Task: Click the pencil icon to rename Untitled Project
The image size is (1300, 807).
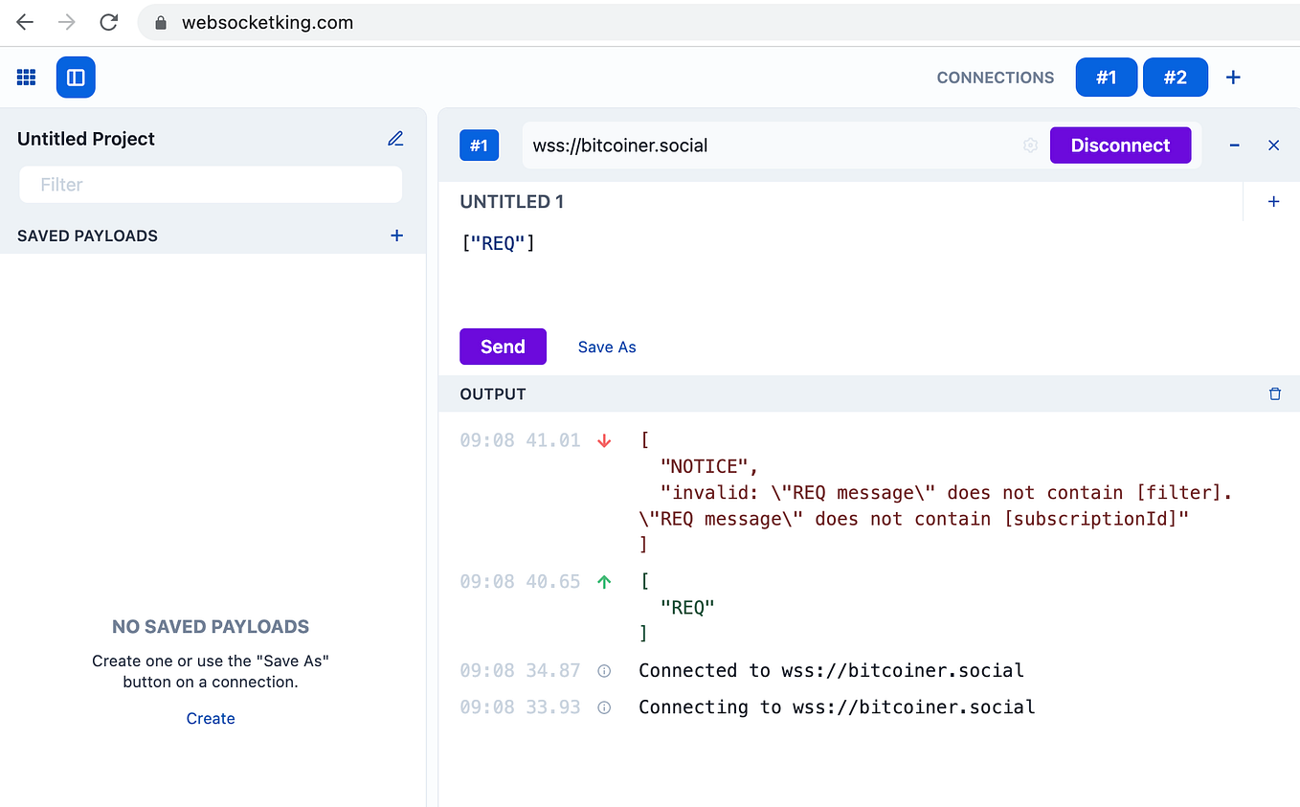Action: (395, 138)
